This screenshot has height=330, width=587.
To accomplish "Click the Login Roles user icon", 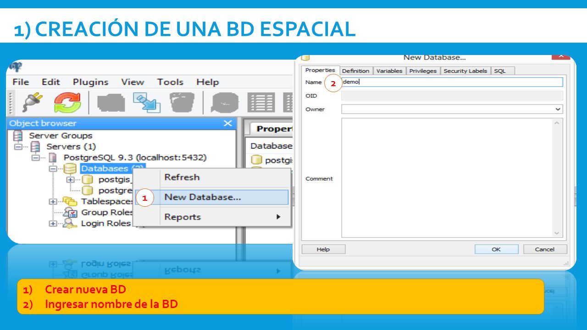I will click(70, 223).
